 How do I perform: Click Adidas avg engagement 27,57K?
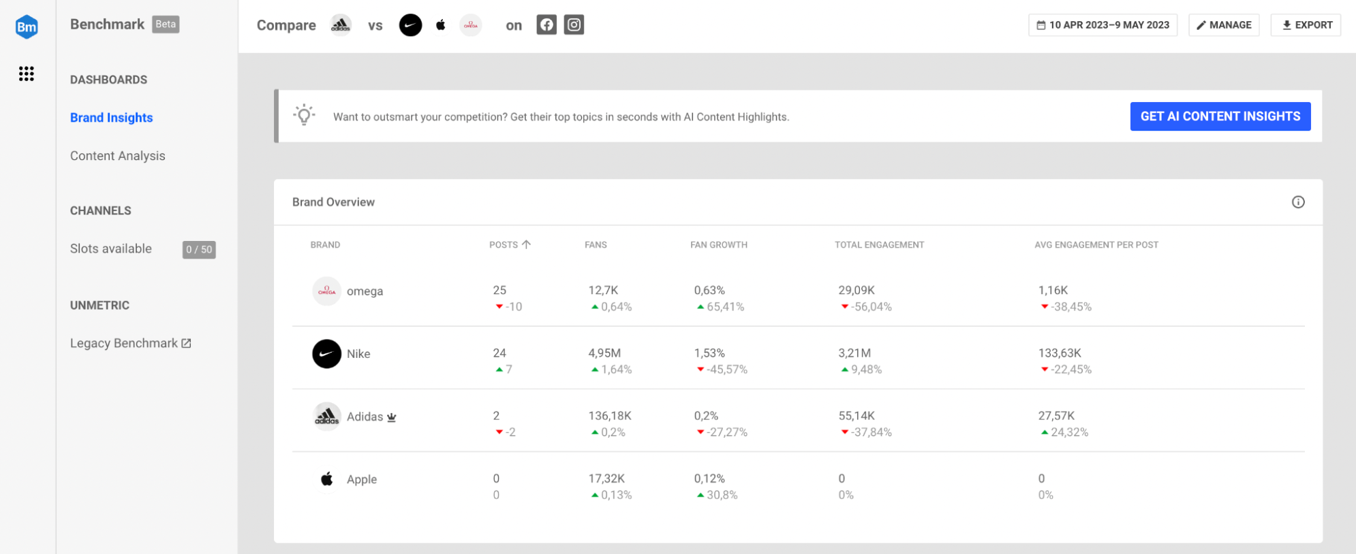(x=1056, y=415)
